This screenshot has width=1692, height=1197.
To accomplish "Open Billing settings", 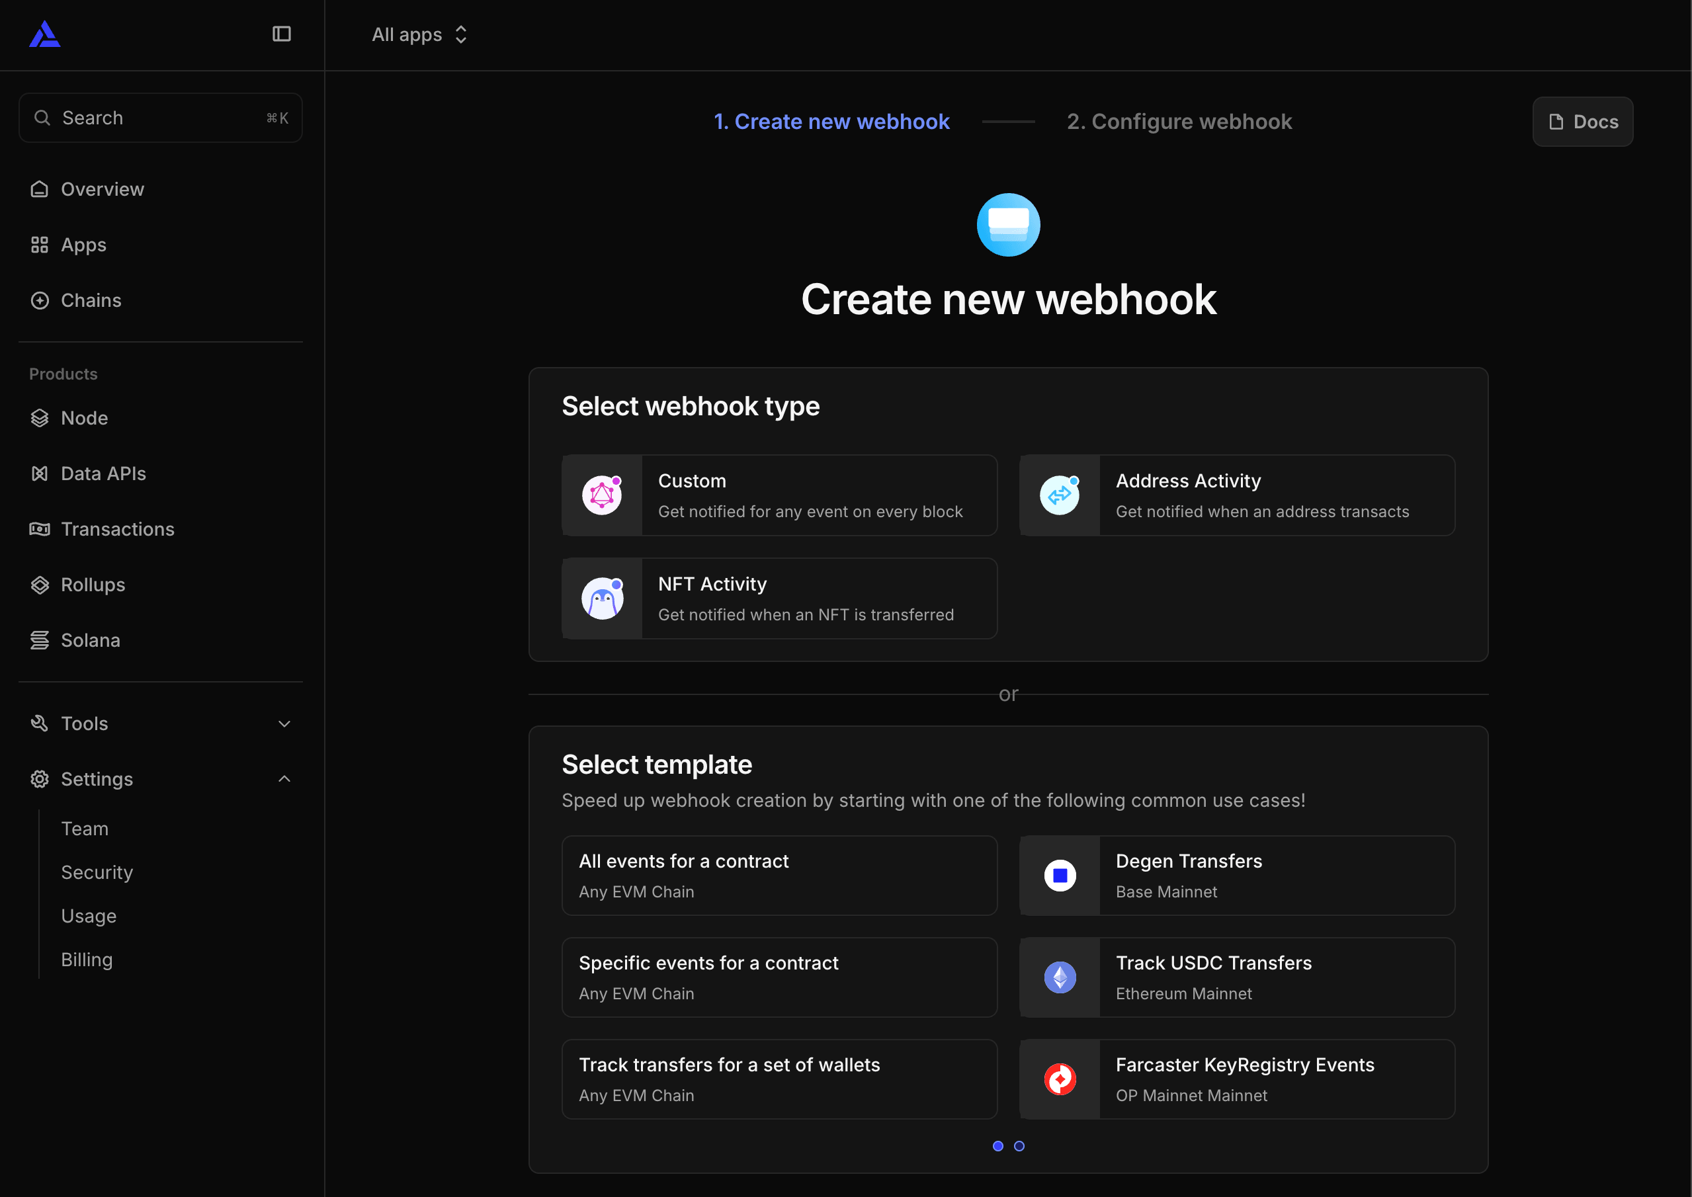I will click(87, 960).
